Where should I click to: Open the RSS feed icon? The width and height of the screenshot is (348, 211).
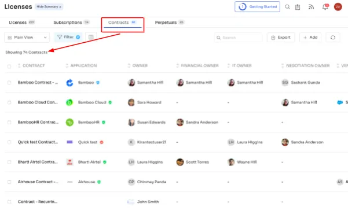click(311, 7)
